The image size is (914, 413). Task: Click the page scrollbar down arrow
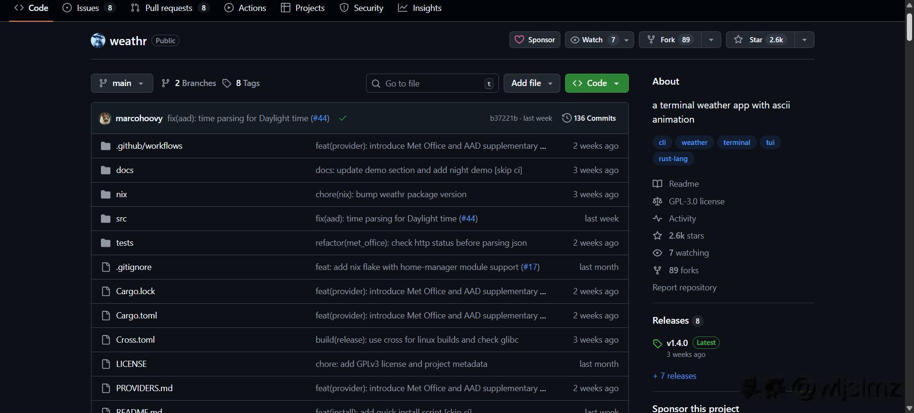tap(909, 408)
